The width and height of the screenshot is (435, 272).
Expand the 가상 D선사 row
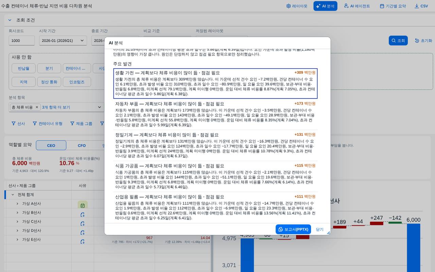coord(17,231)
